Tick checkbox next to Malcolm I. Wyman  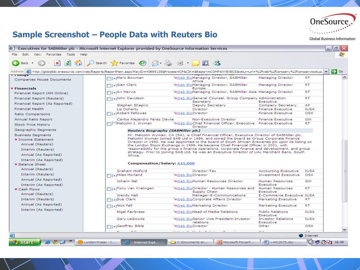tap(109, 124)
